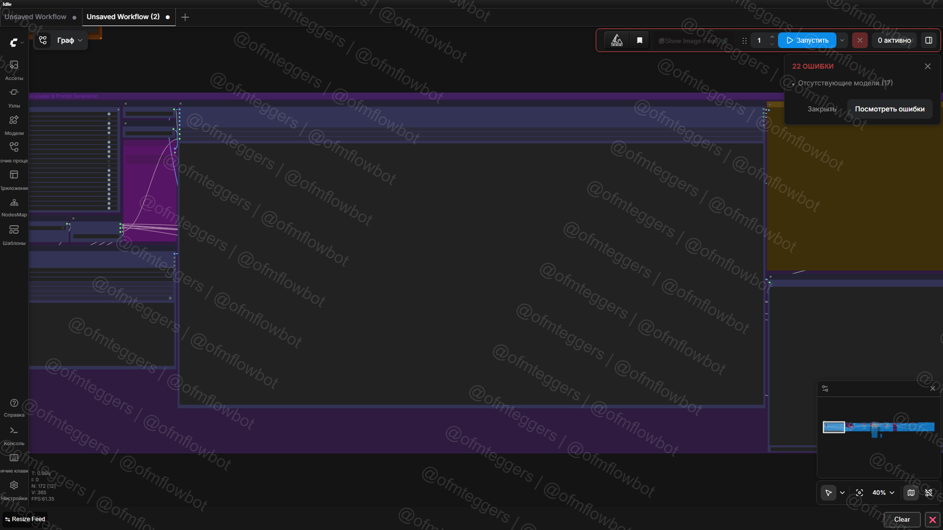Open the Assets sidebar panel

14,69
